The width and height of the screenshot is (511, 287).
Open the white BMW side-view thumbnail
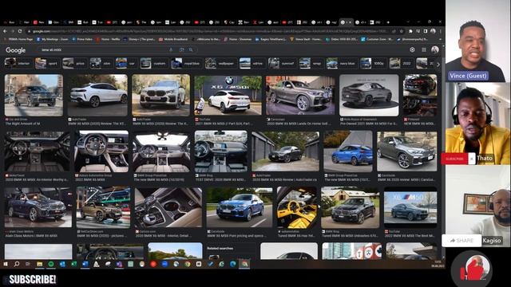point(97,96)
